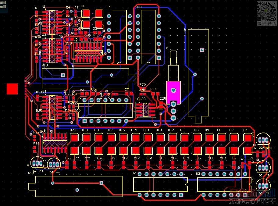Click the U5 designator label
Viewport: 278px width, 206px height.
[x=109, y=7]
